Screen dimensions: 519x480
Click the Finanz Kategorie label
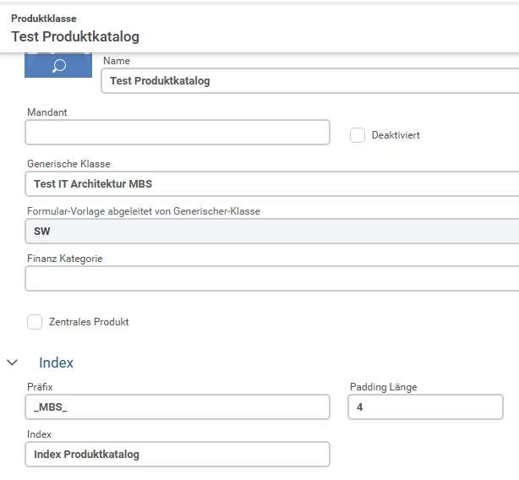tap(65, 259)
